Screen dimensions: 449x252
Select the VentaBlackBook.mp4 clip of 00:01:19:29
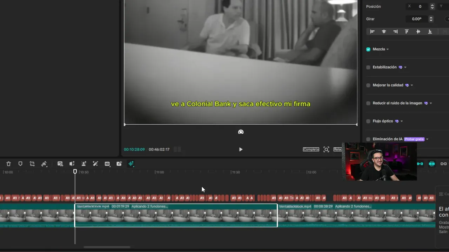(176, 215)
